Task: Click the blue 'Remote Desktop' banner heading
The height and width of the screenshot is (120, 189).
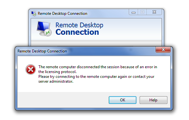Action: 79,25
